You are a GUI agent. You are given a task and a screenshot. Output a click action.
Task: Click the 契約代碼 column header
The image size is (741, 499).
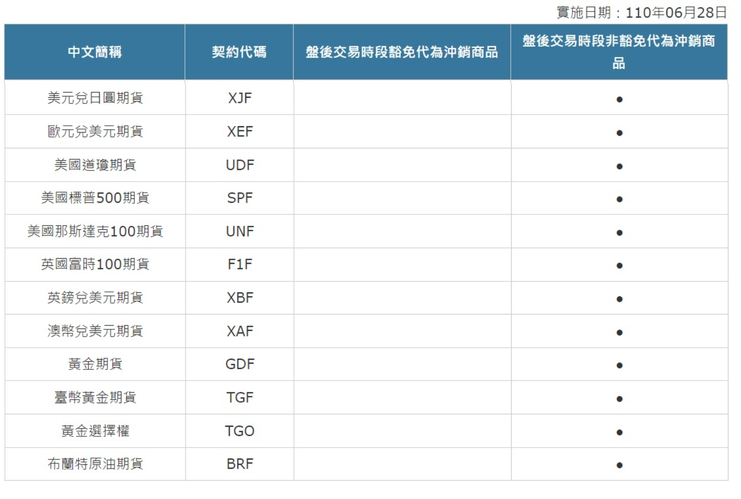[x=239, y=52]
